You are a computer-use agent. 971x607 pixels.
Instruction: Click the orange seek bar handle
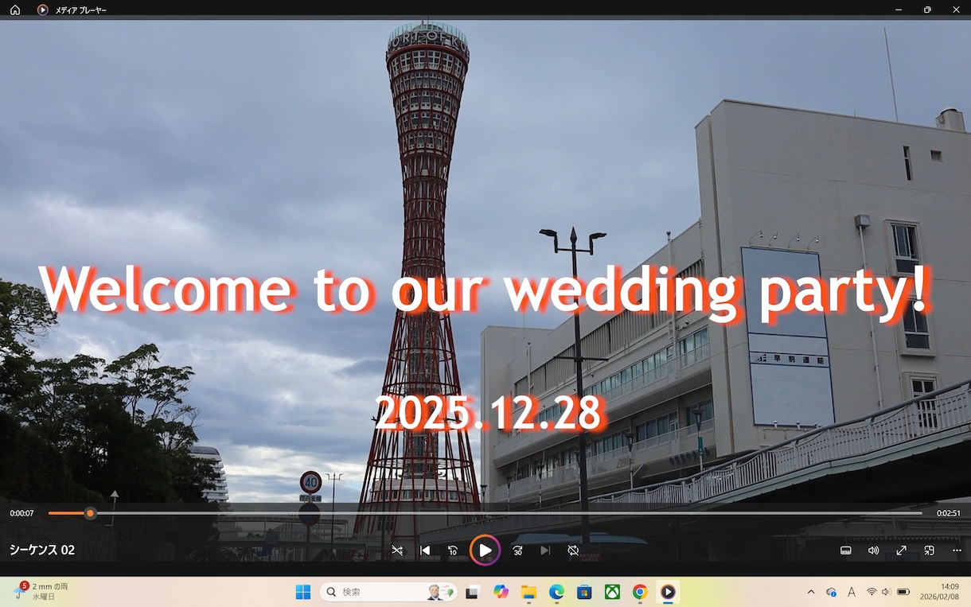pos(90,513)
